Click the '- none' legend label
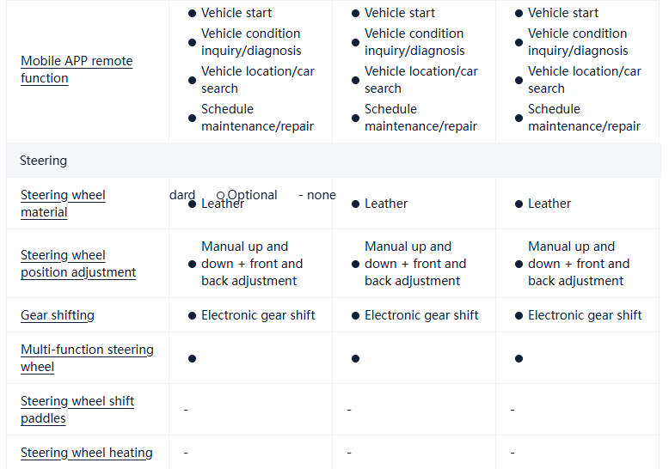The image size is (669, 469). (317, 195)
